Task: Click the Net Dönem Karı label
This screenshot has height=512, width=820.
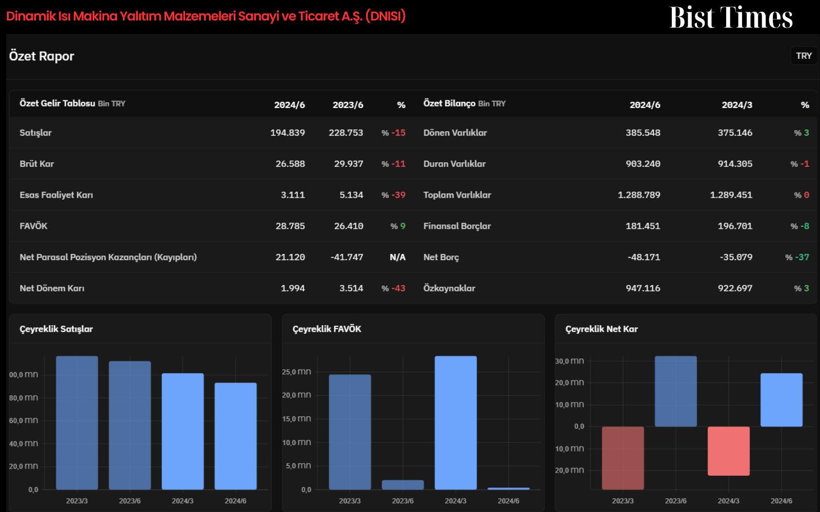Action: pyautogui.click(x=52, y=288)
